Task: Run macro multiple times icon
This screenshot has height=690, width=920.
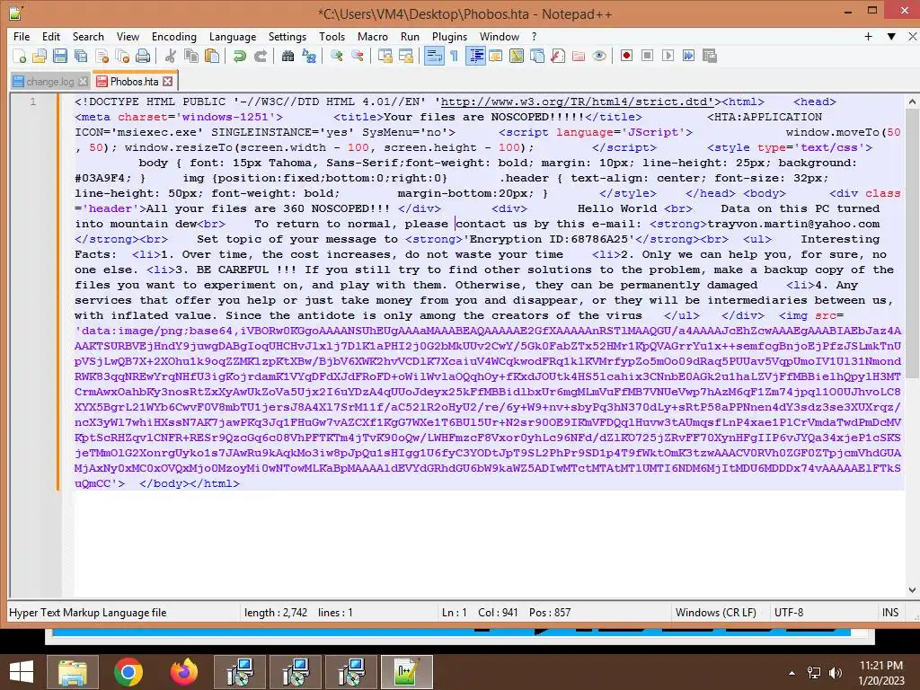Action: tap(688, 56)
